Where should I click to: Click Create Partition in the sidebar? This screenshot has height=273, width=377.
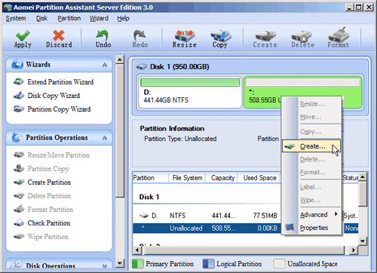point(49,182)
